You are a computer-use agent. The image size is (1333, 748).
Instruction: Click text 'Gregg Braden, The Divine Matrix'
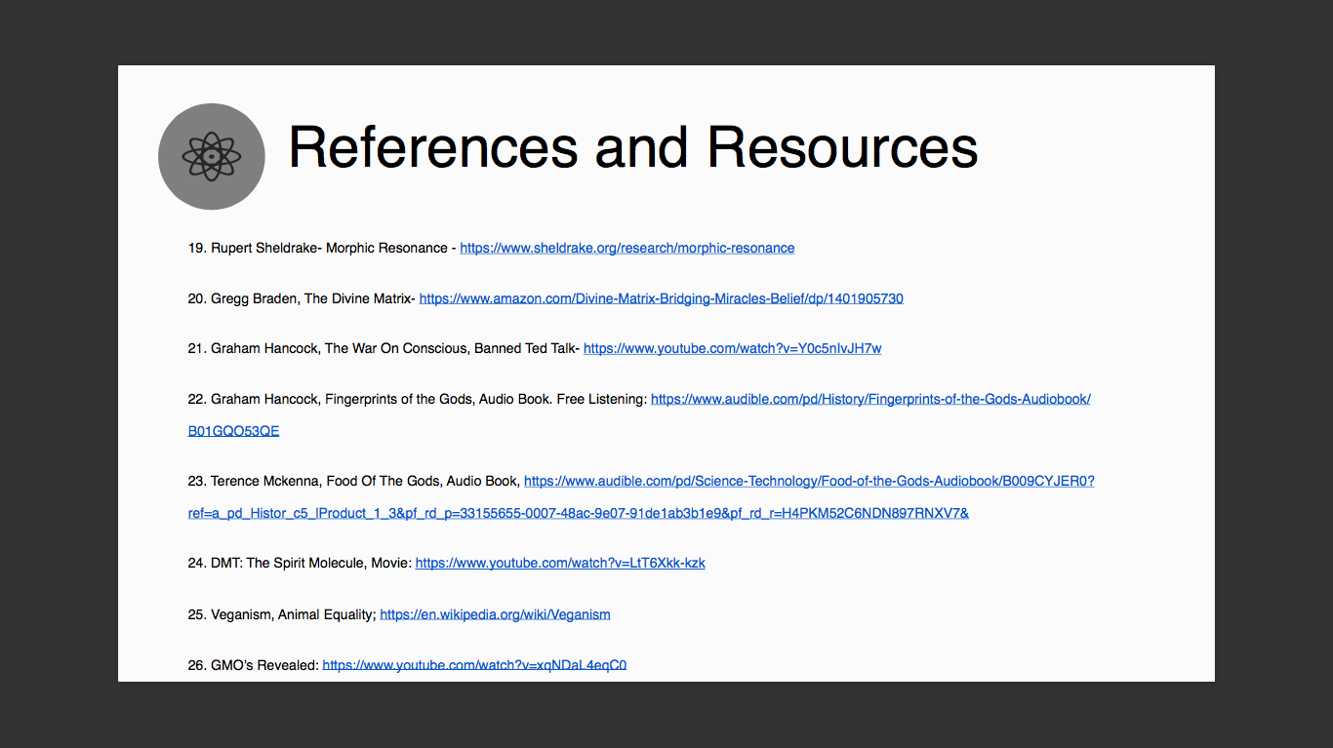[311, 298]
